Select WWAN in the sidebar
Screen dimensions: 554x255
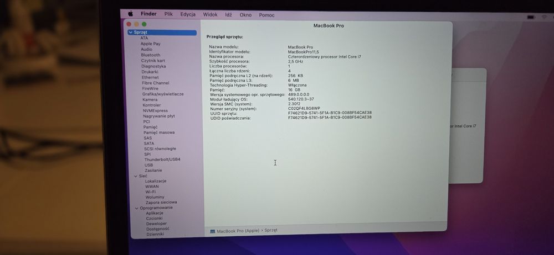click(x=152, y=187)
